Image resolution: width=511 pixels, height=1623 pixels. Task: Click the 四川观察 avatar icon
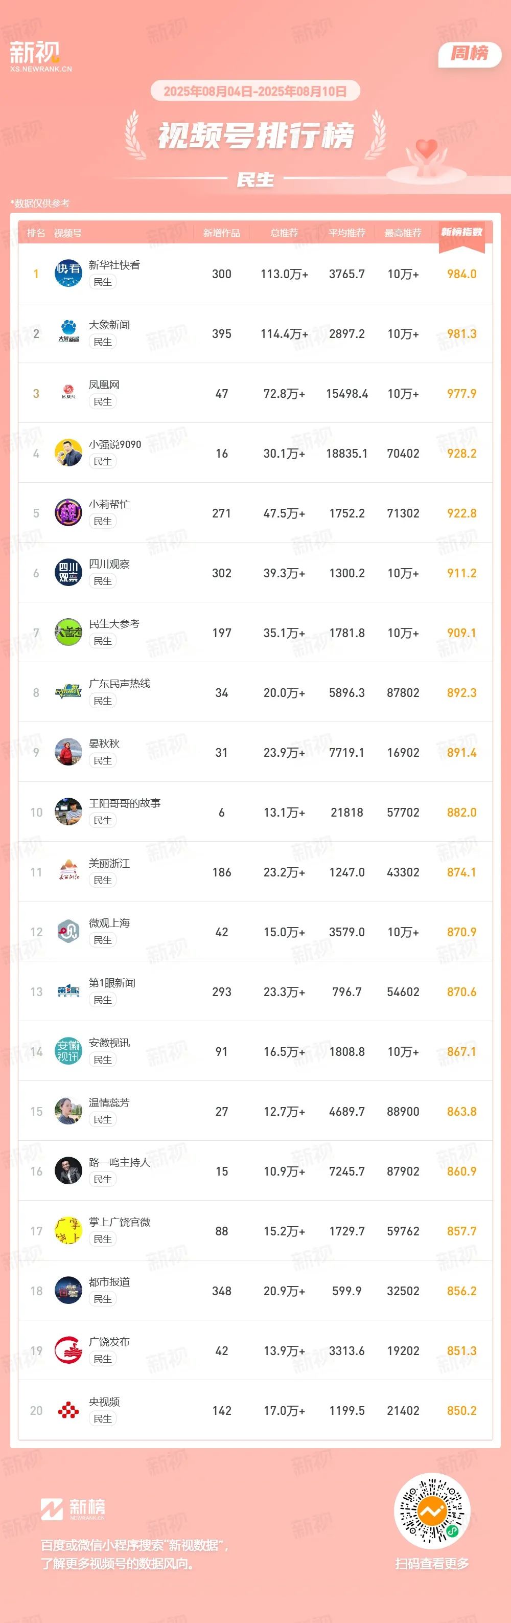point(68,573)
